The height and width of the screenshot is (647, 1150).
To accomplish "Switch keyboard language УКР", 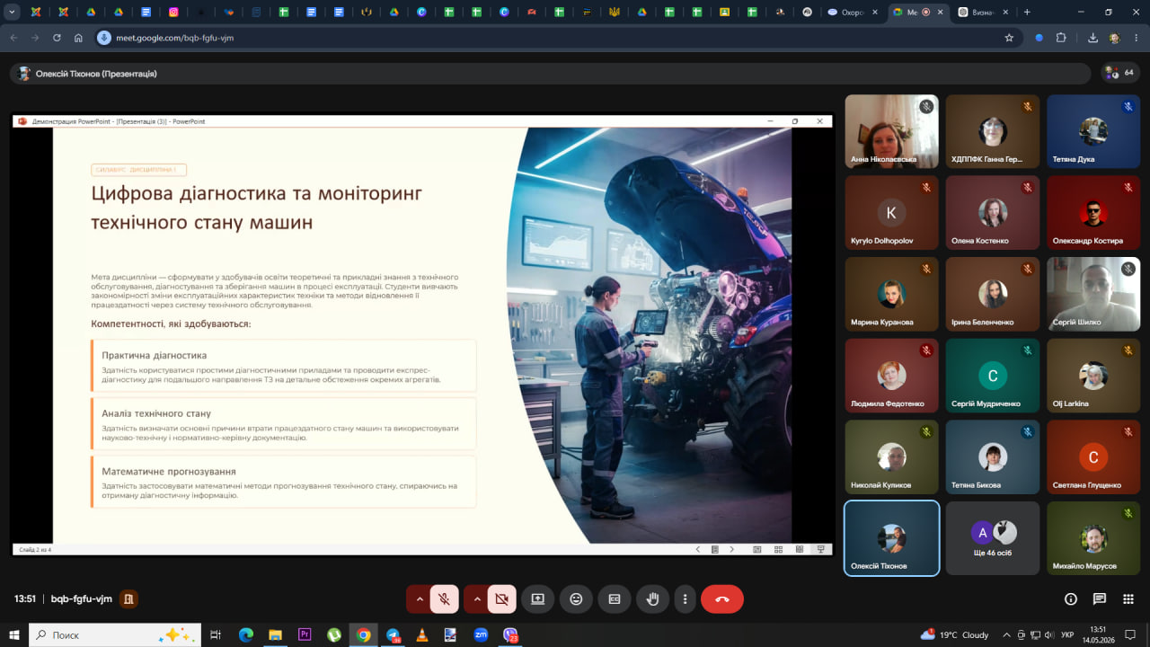I will point(1067,634).
